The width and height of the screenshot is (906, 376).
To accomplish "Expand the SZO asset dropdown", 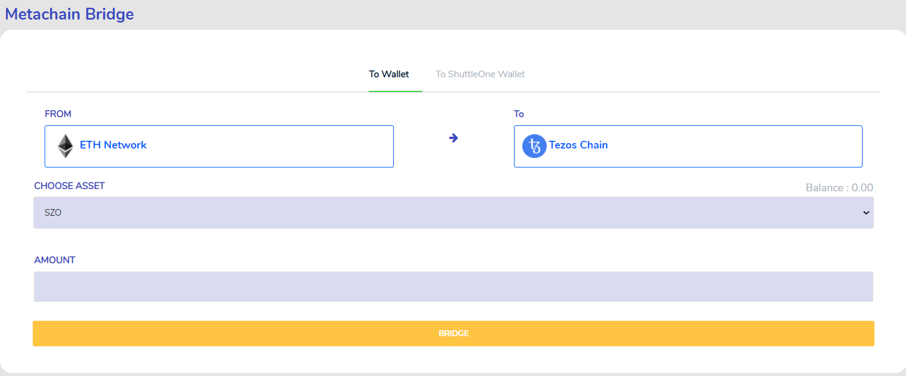I will click(x=453, y=213).
